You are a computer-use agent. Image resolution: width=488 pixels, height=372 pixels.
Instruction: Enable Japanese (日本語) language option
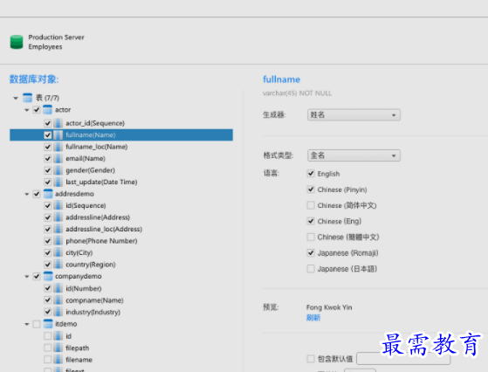[x=311, y=269]
